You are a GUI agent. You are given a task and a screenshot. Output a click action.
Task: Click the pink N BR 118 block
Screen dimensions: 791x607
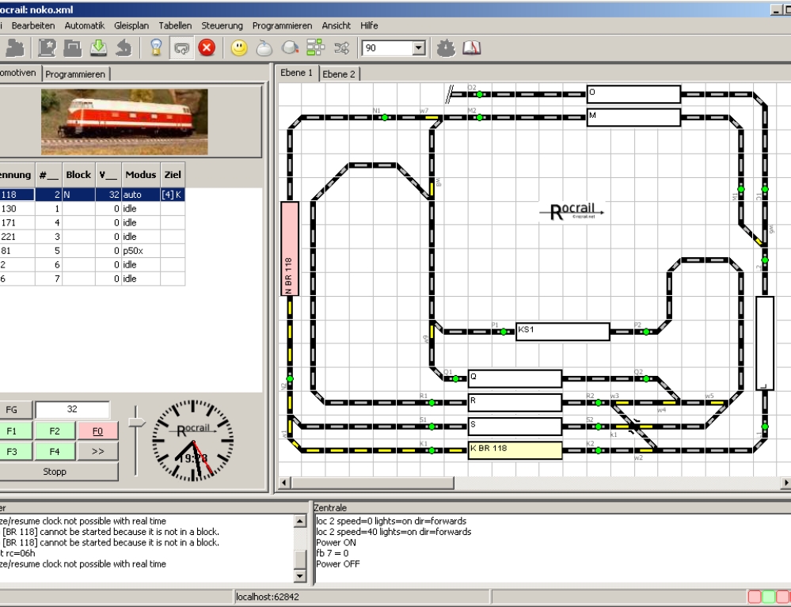click(290, 248)
